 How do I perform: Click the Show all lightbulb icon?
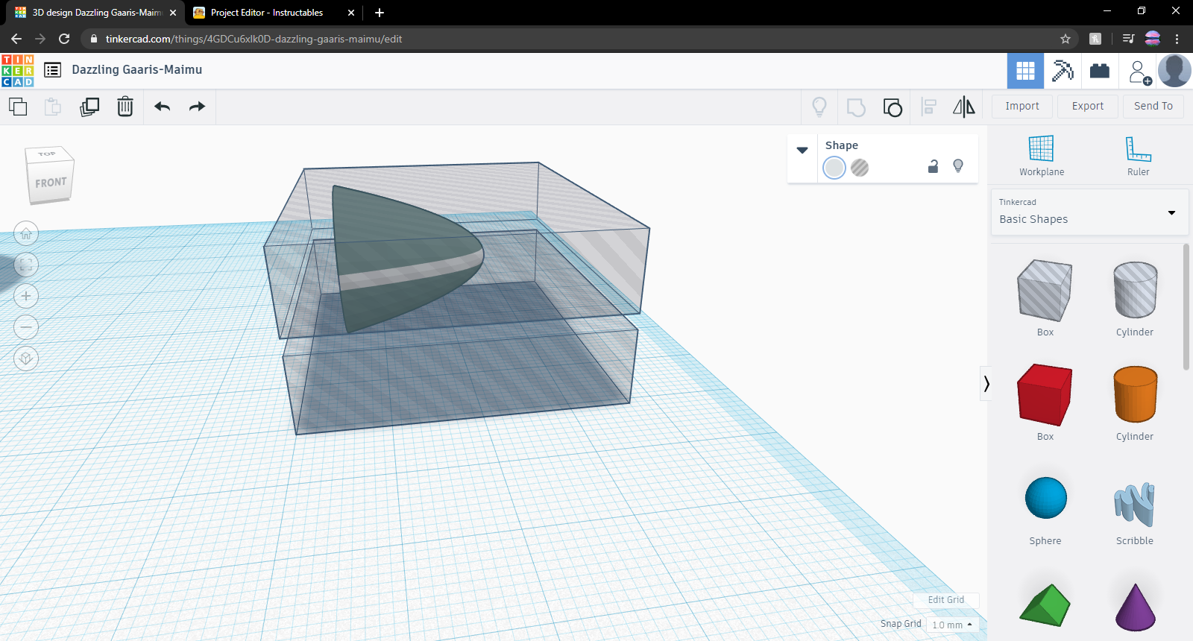click(x=819, y=107)
